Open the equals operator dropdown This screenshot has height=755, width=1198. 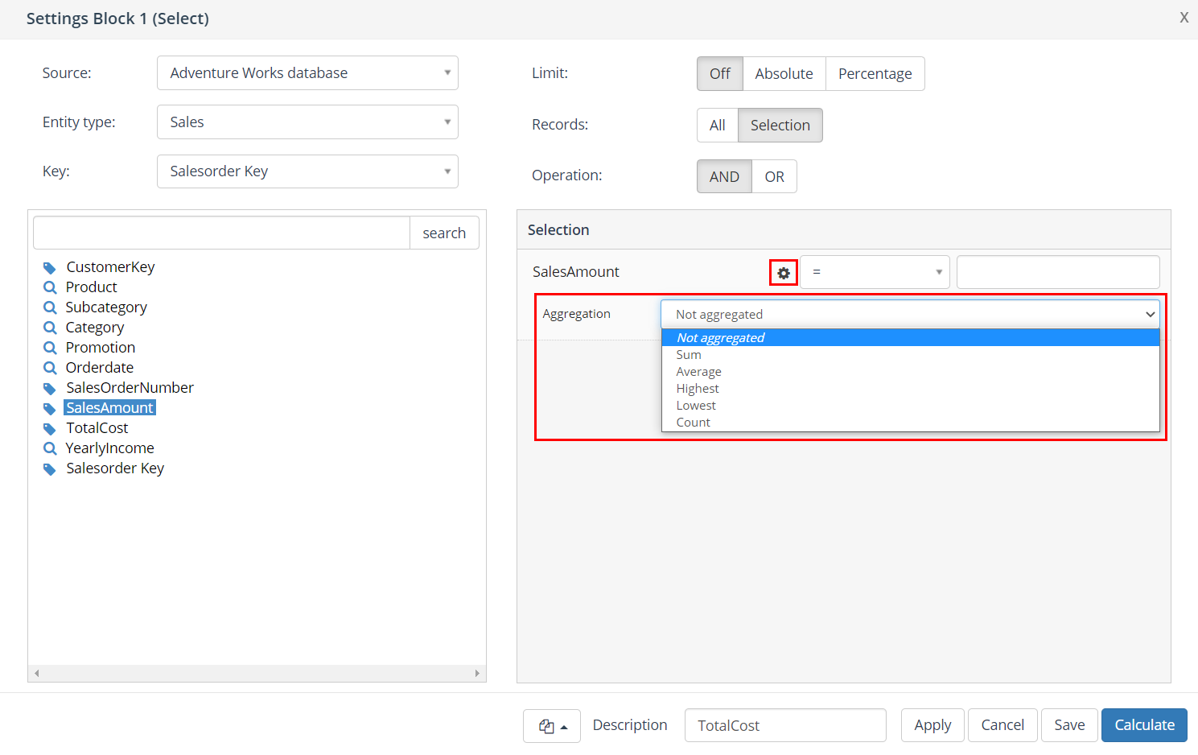click(875, 272)
